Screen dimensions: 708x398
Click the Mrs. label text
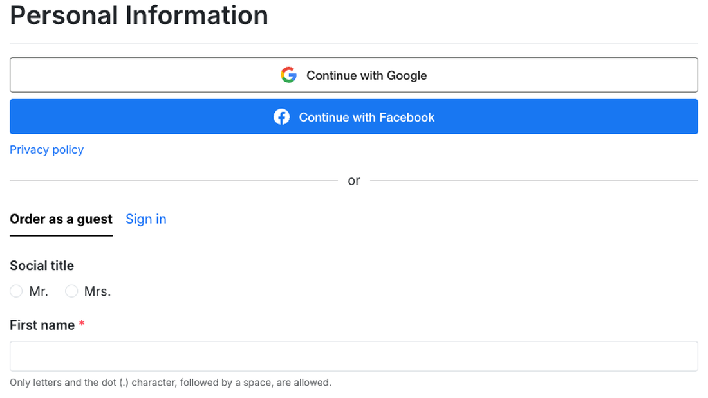tap(98, 291)
